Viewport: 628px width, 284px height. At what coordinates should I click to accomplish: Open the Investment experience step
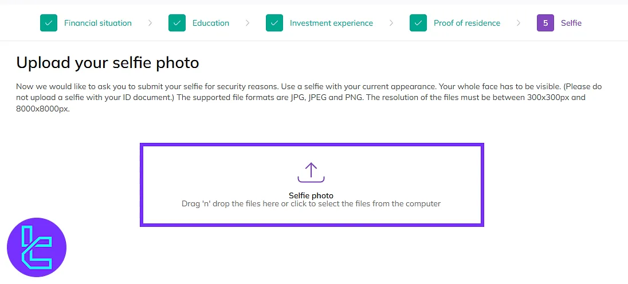point(331,23)
